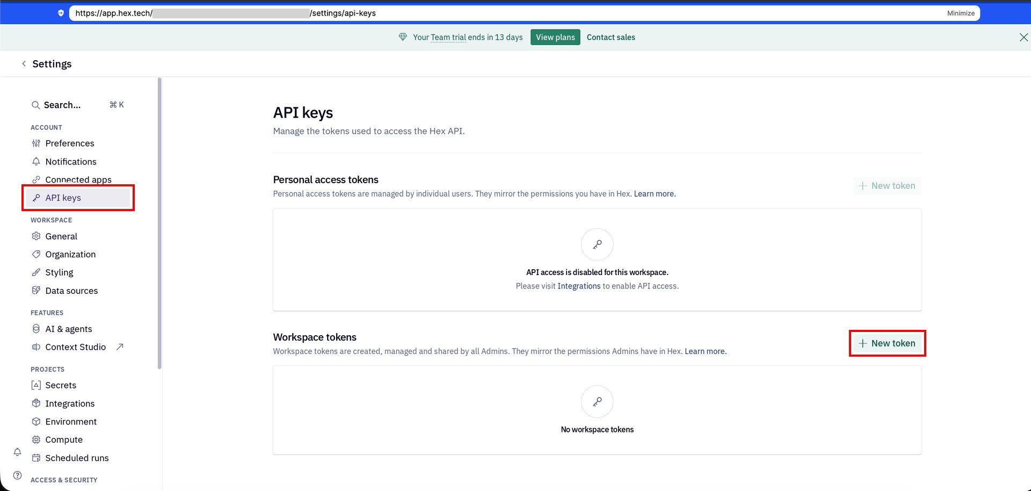The width and height of the screenshot is (1031, 491).
Task: Dismiss the trial banner with the X
Action: pyautogui.click(x=1023, y=37)
